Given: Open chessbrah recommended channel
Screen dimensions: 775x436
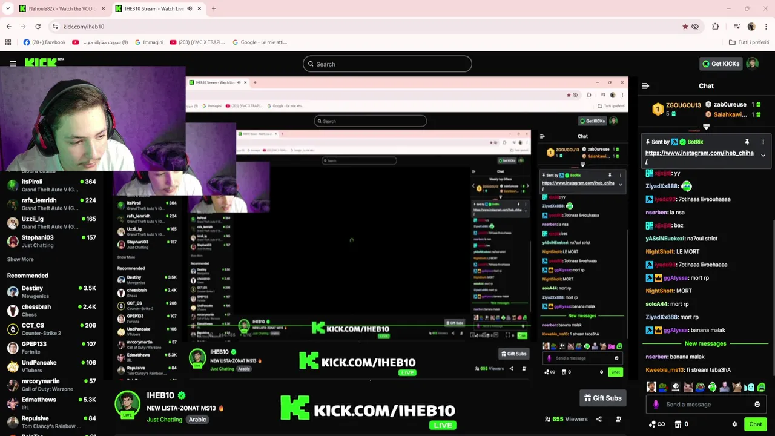Looking at the screenshot, I should (x=52, y=311).
